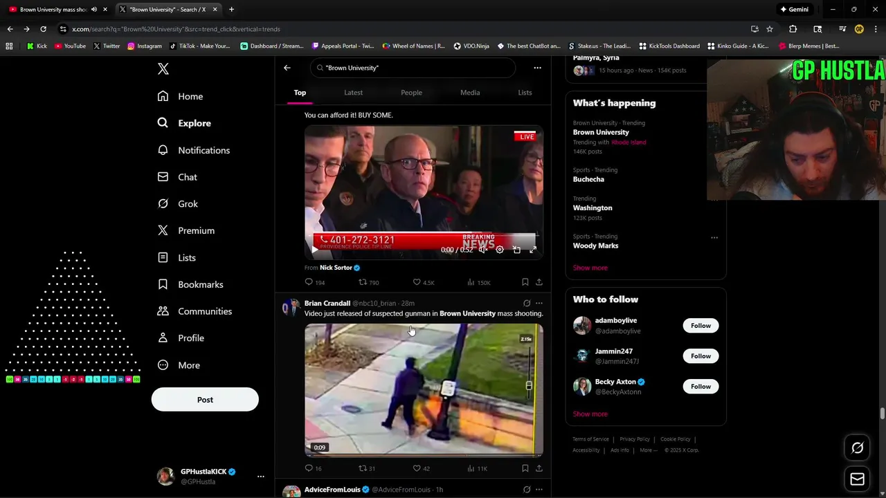Open video settings gear icon
The width and height of the screenshot is (886, 498).
(x=500, y=250)
